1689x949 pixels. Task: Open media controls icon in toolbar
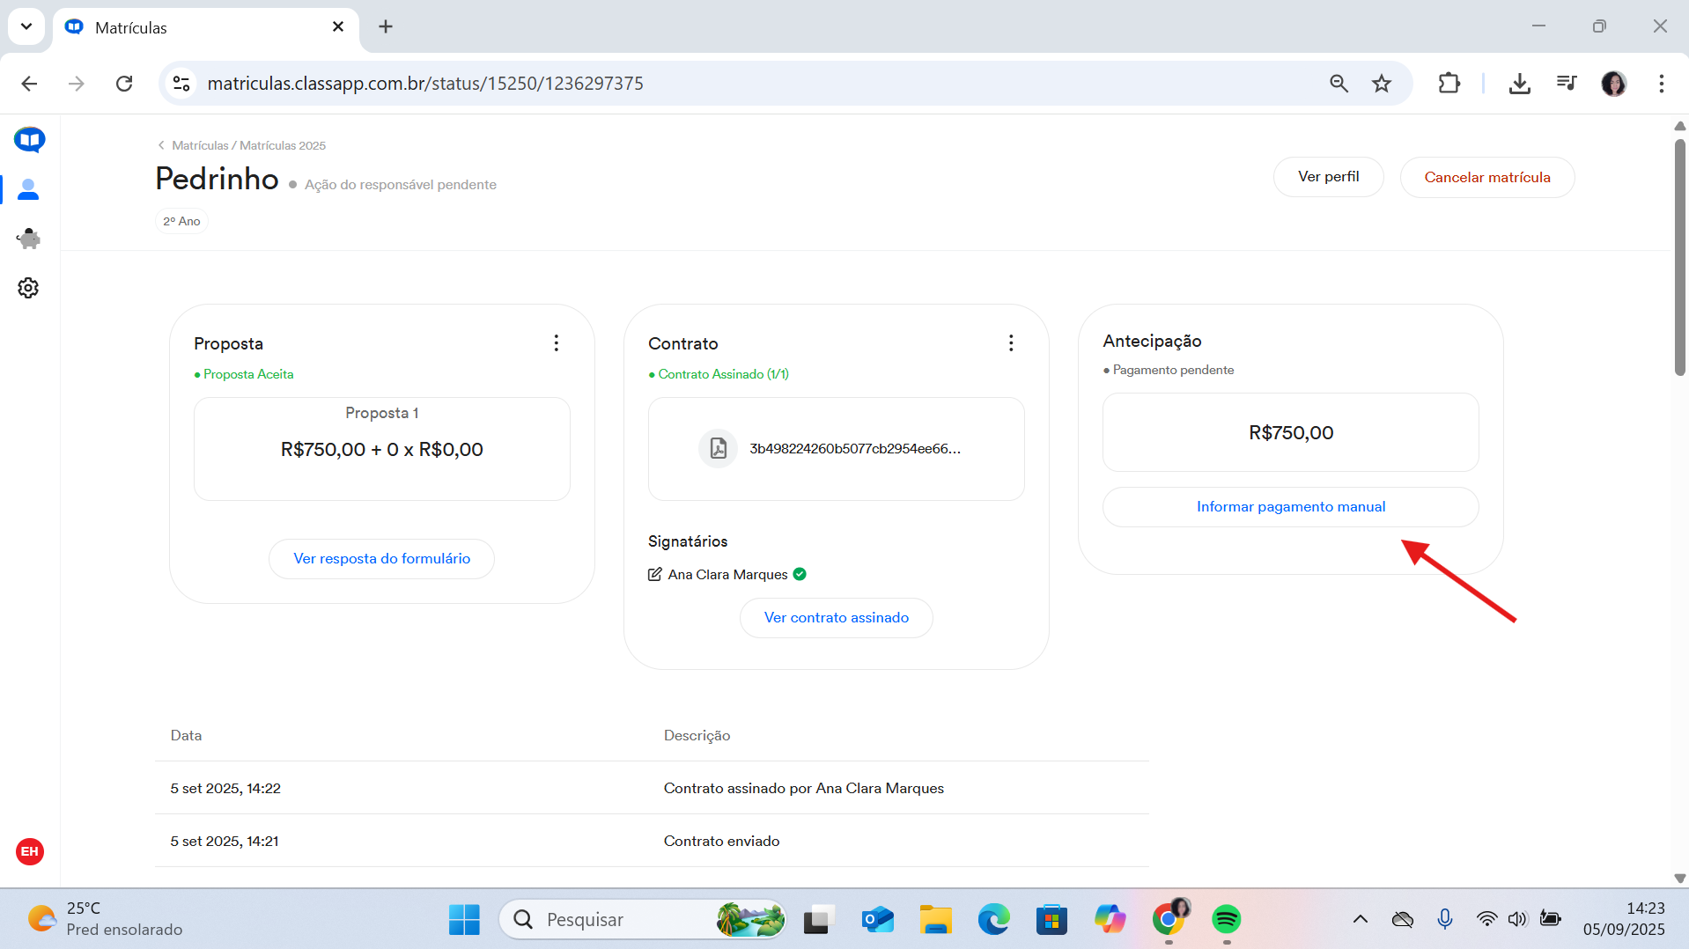(1567, 84)
